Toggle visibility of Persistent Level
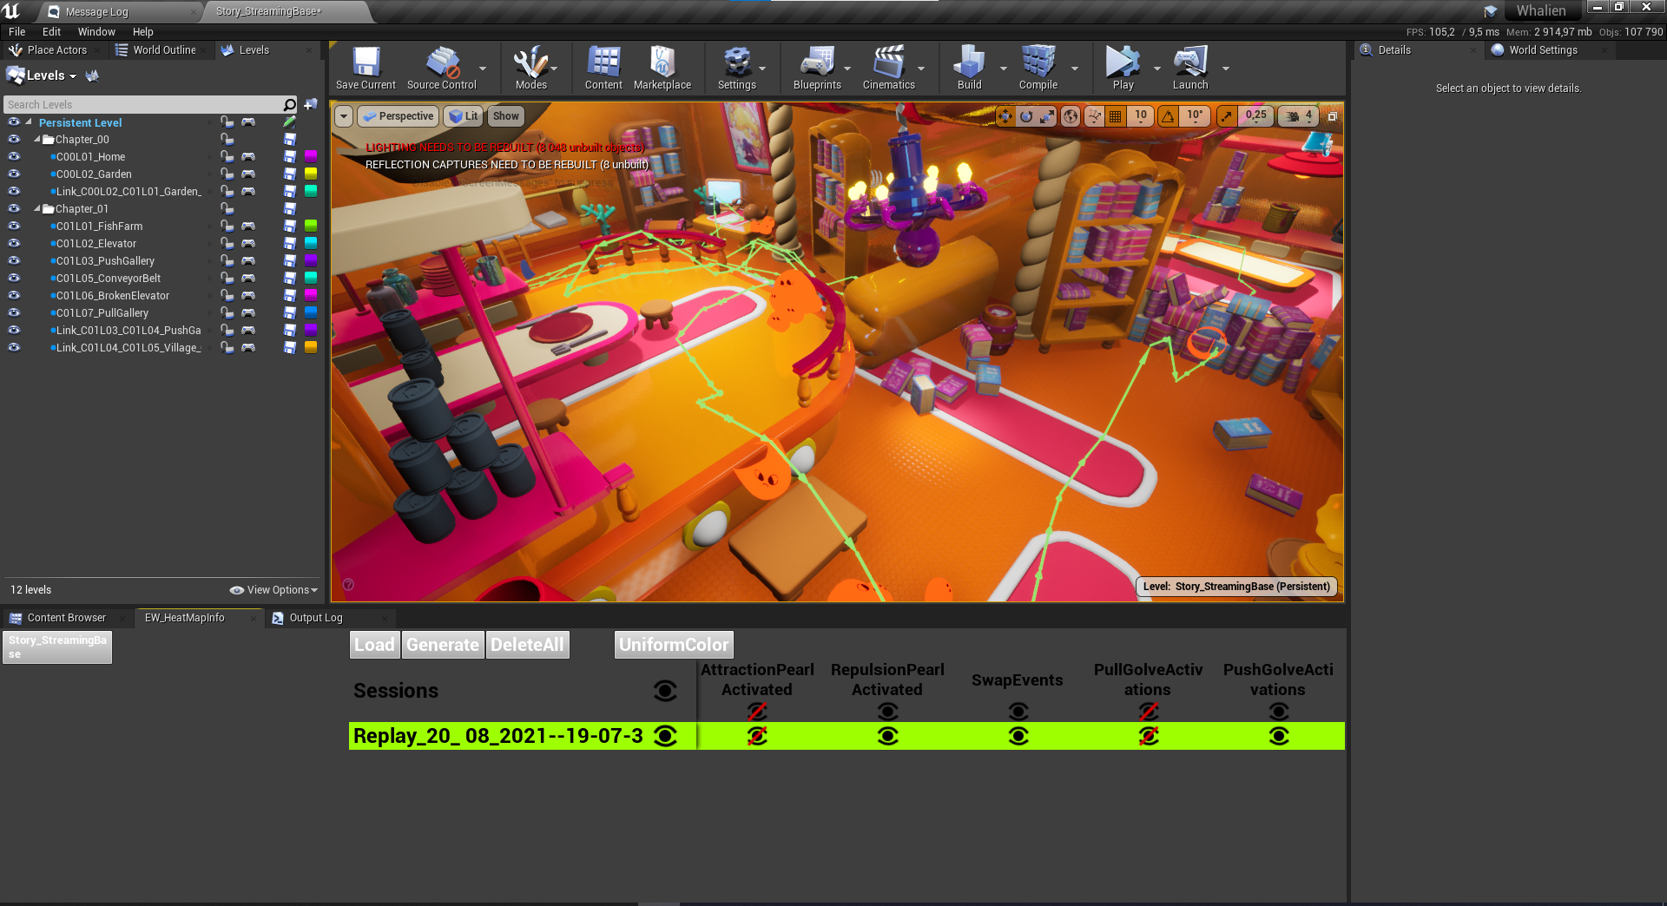The image size is (1667, 906). point(14,122)
